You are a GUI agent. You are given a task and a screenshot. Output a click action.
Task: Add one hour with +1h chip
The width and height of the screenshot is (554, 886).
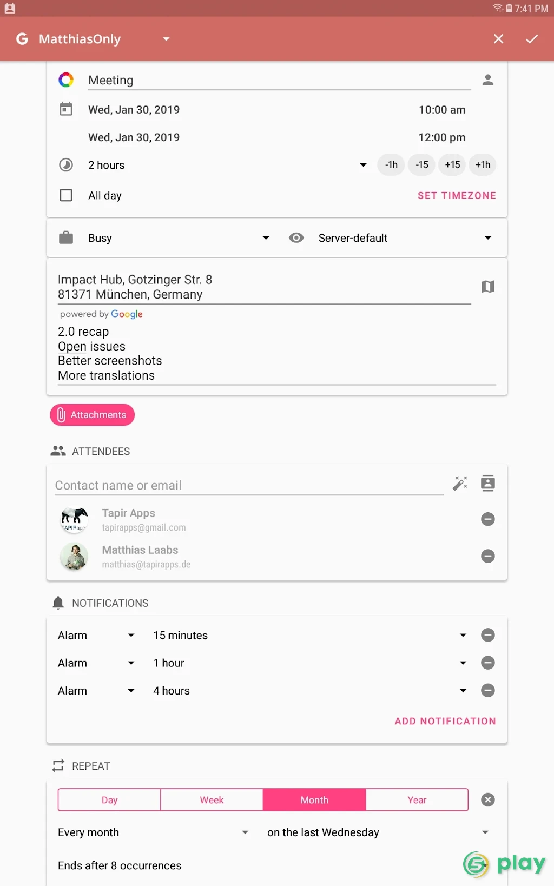click(x=483, y=165)
